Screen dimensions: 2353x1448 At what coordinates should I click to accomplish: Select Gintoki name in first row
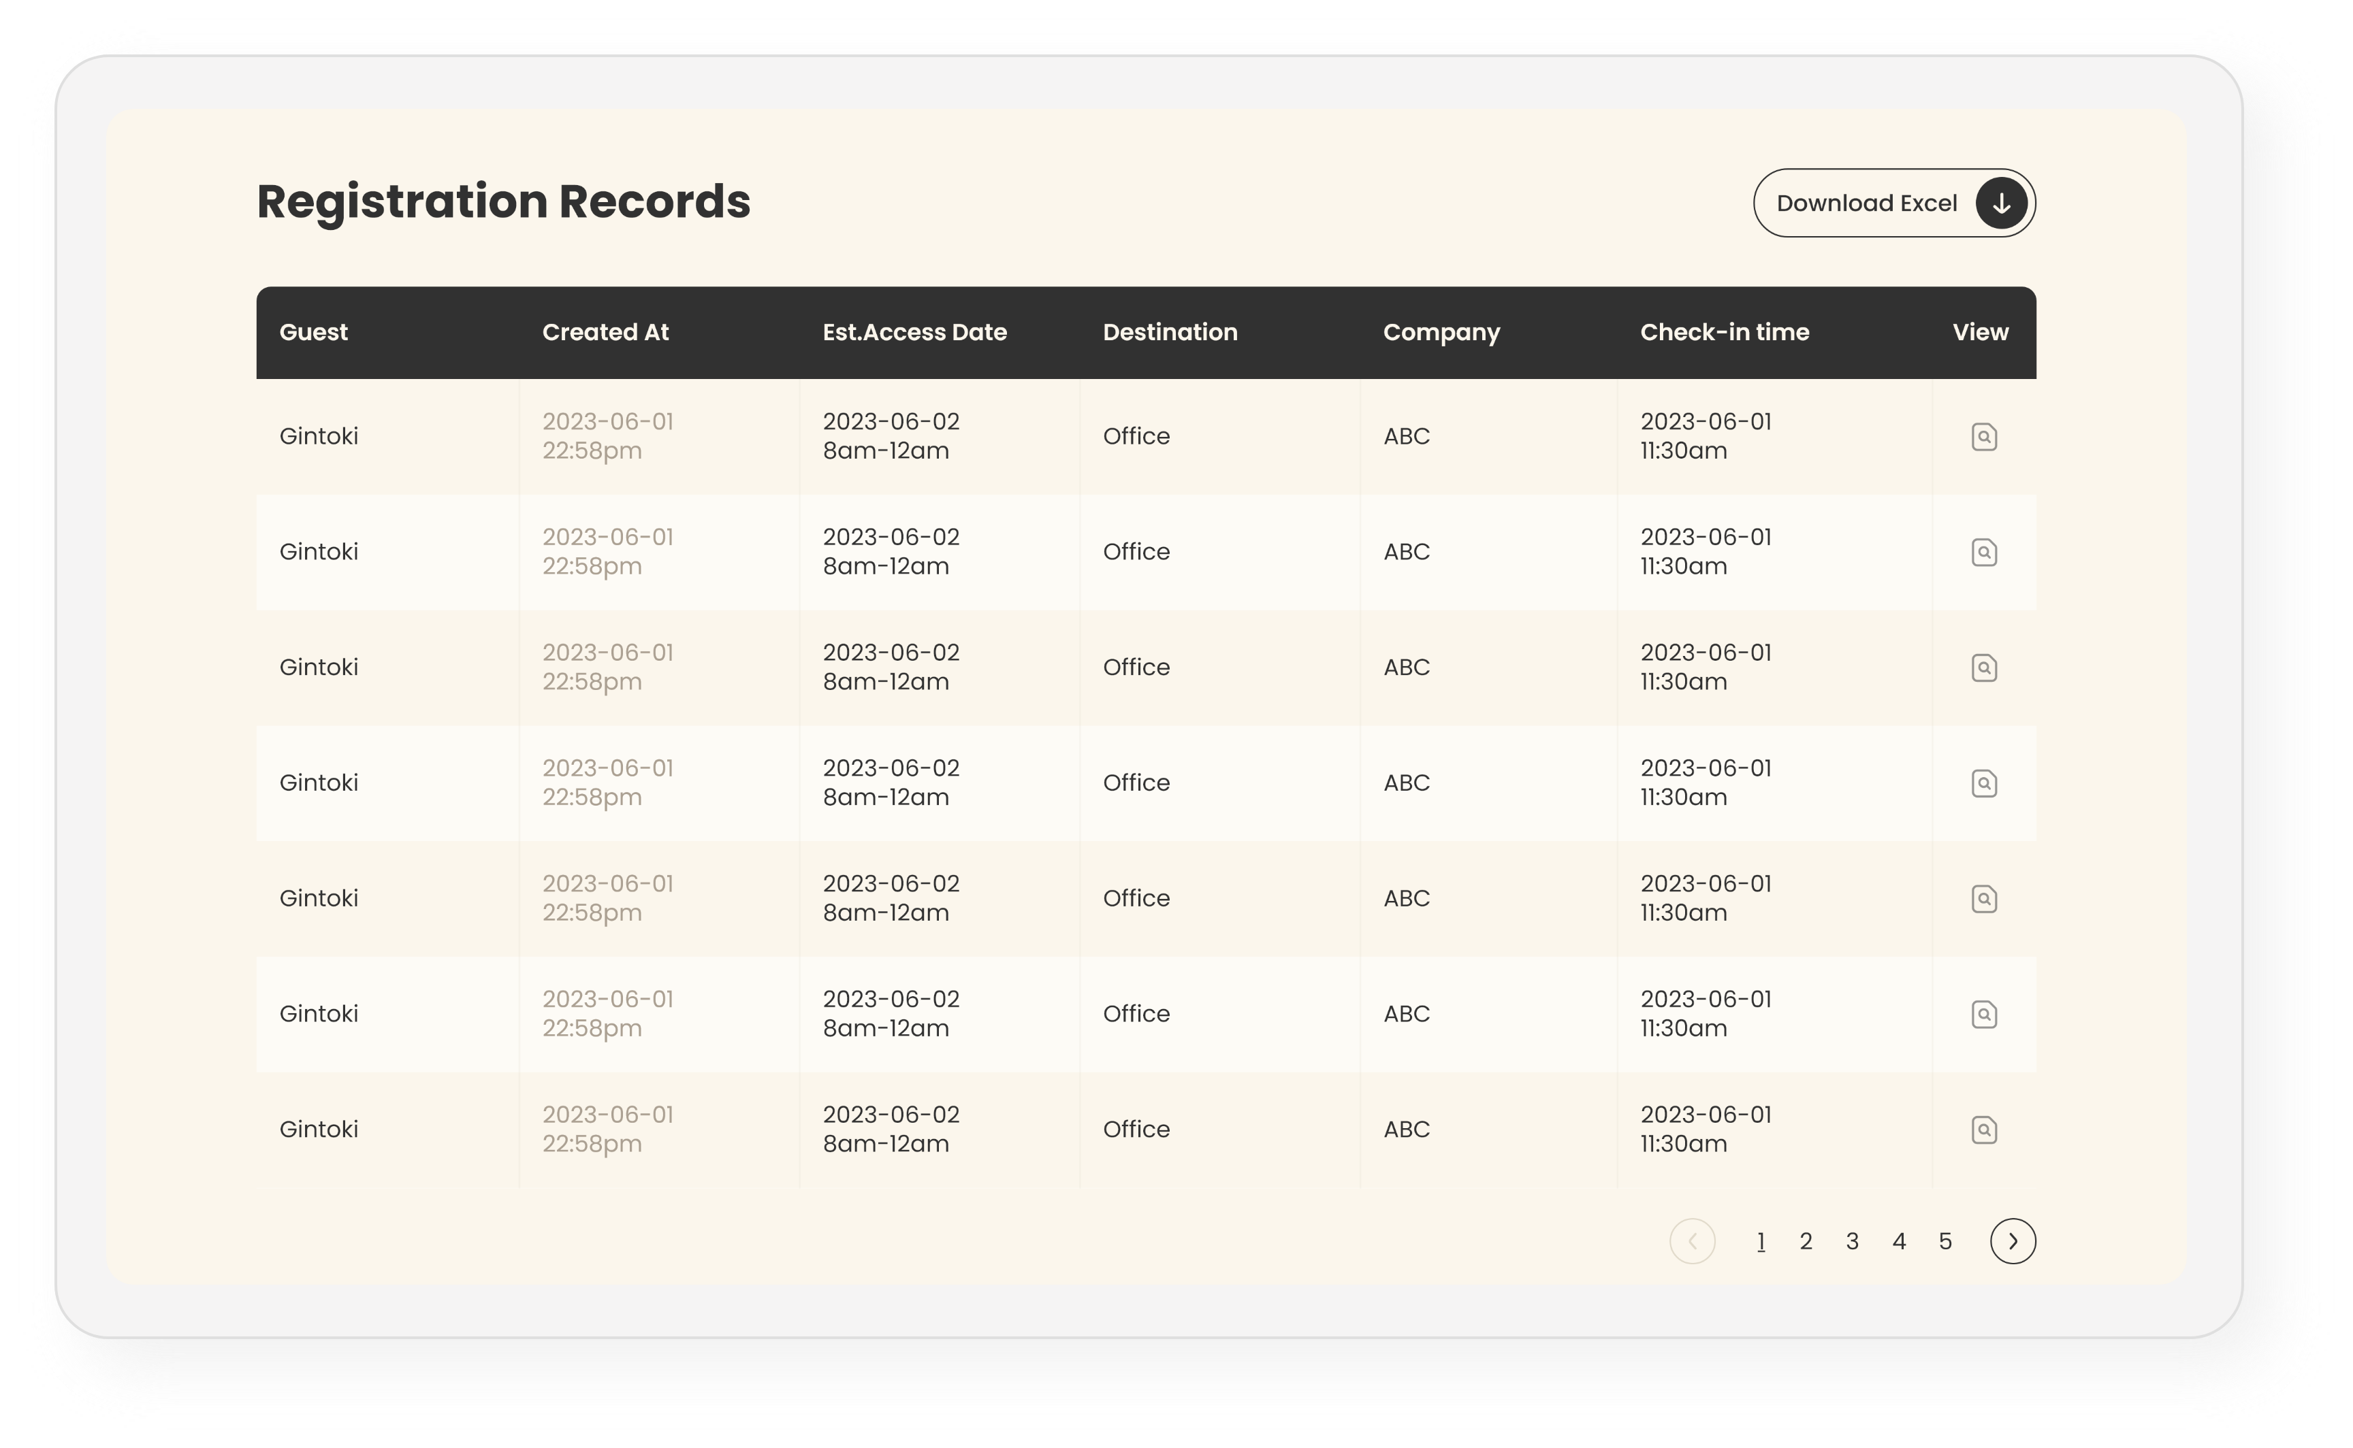[319, 437]
